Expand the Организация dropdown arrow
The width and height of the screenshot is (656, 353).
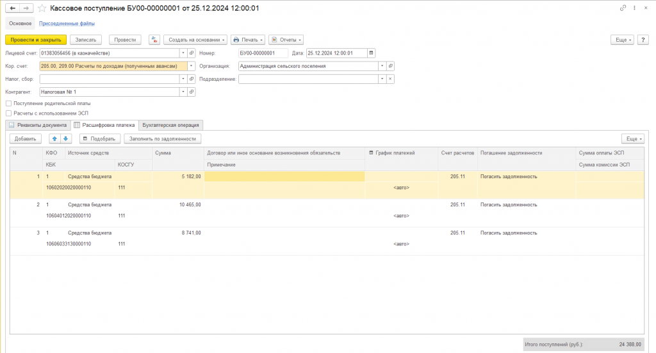382,66
